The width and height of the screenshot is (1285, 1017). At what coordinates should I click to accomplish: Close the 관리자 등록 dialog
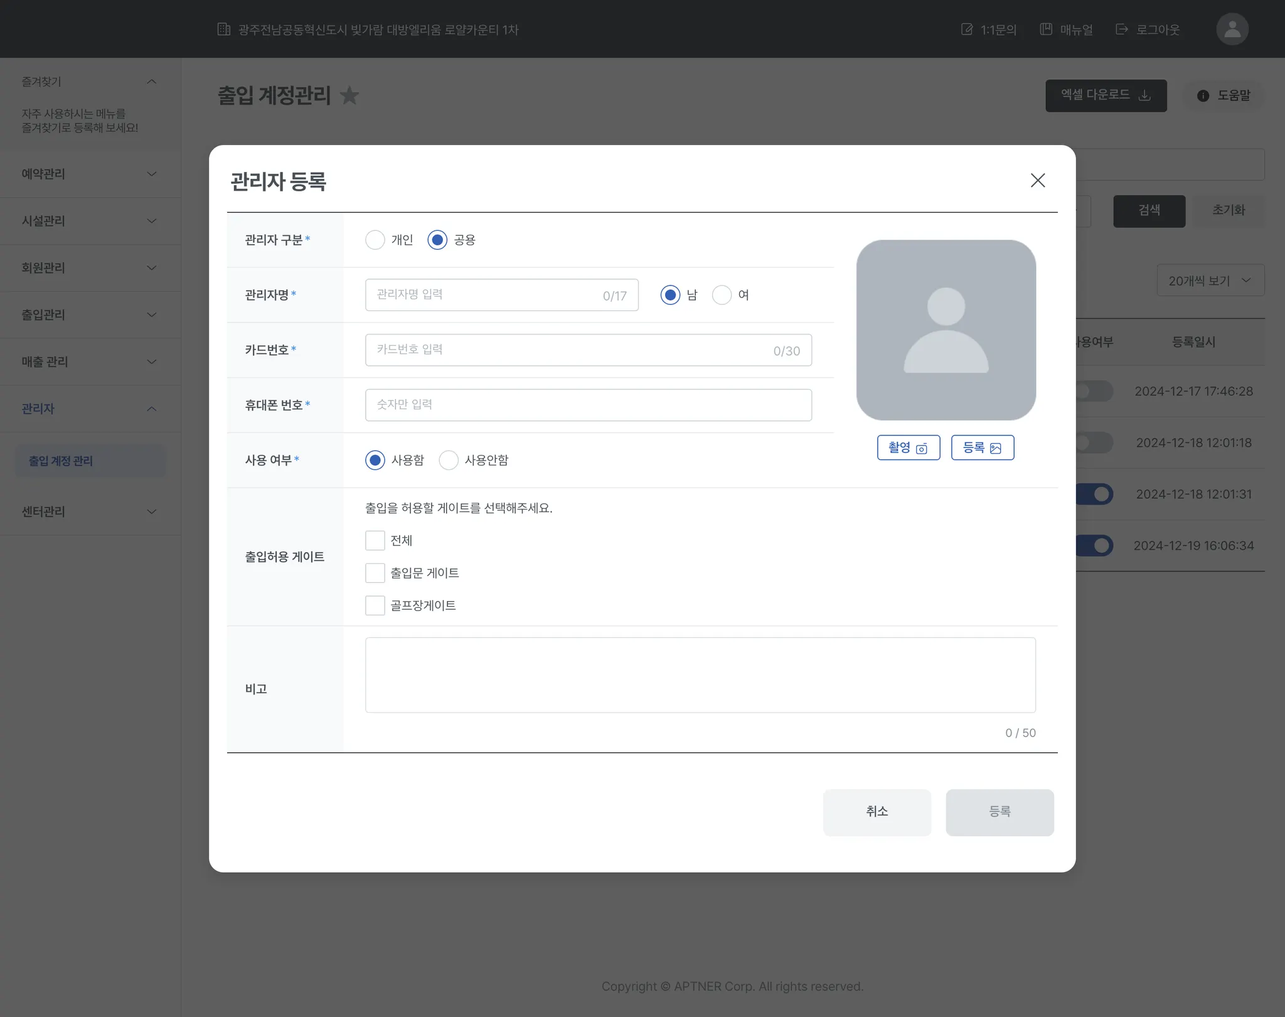1037,181
